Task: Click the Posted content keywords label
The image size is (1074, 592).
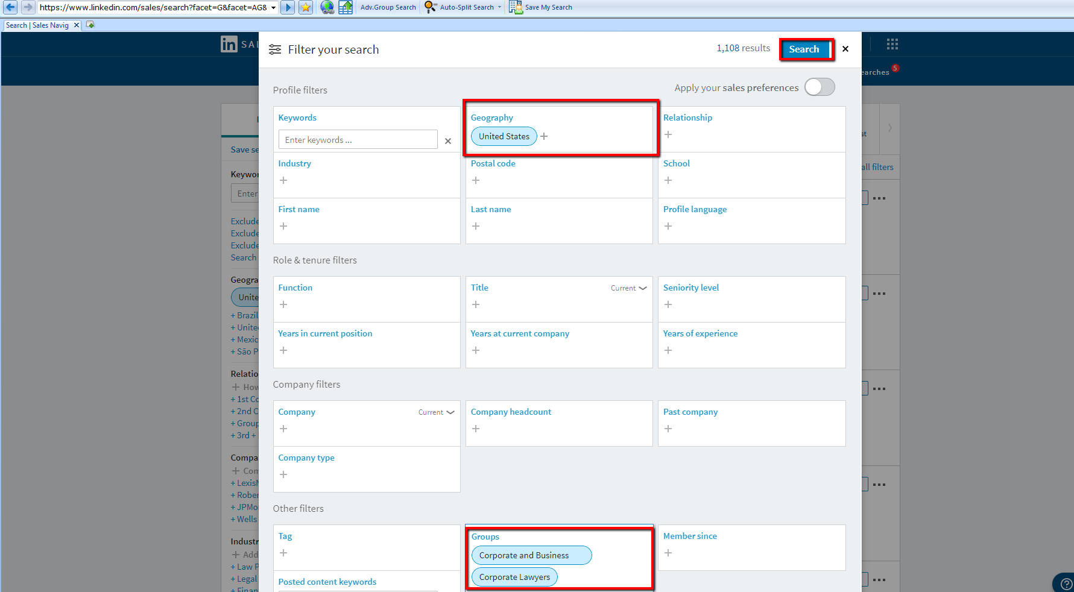Action: point(327,582)
